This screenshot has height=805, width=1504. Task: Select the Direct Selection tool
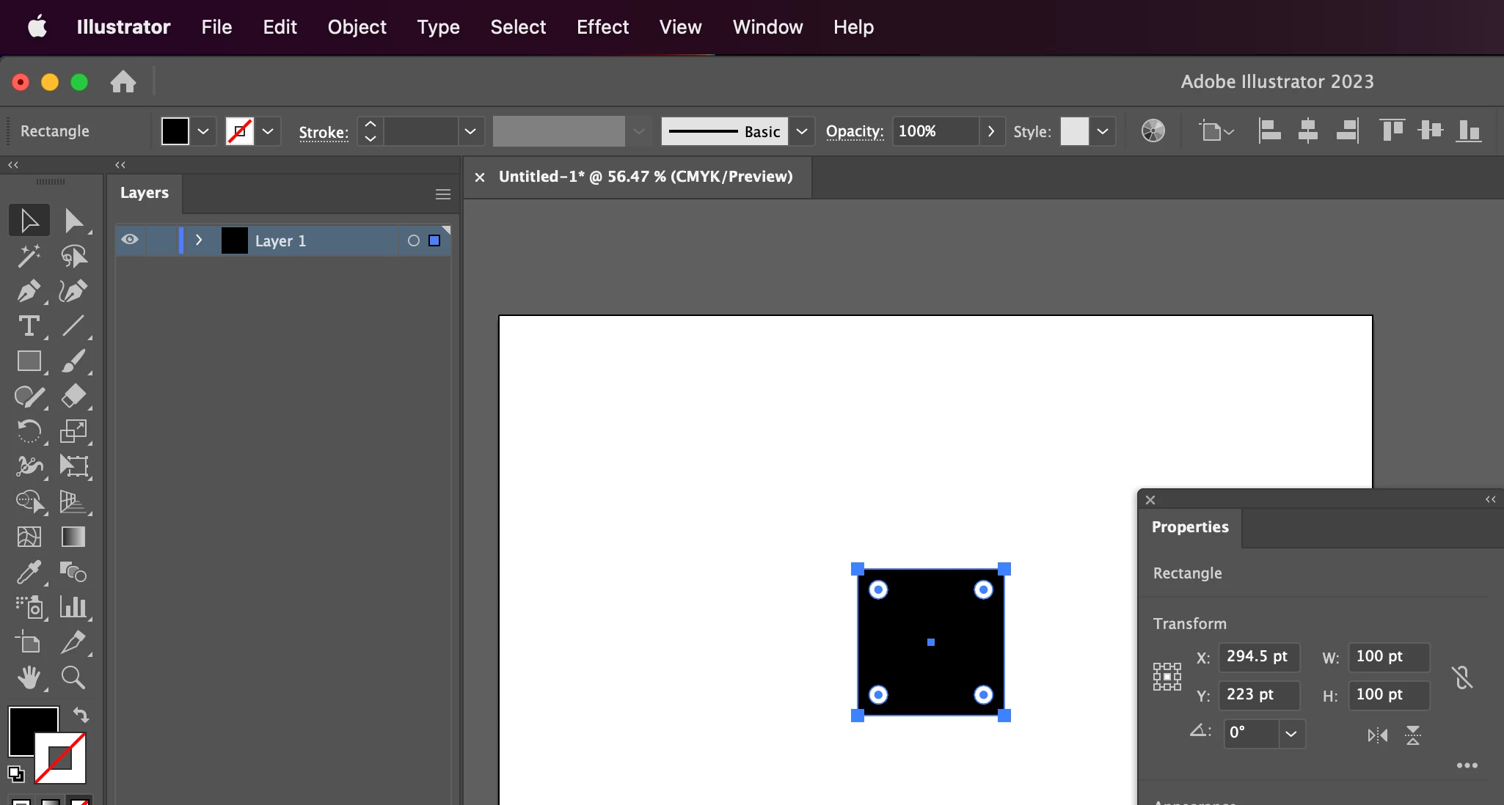(73, 221)
